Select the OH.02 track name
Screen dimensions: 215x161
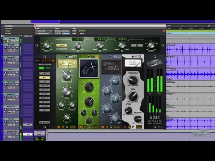click(11, 119)
